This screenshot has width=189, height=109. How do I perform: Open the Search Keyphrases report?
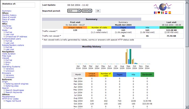pyautogui.click(x=15, y=90)
